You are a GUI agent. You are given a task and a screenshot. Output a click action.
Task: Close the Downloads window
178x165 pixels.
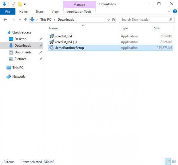pos(171,4)
